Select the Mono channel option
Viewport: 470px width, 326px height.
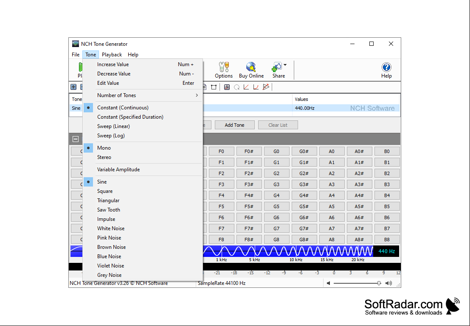[x=143, y=148]
